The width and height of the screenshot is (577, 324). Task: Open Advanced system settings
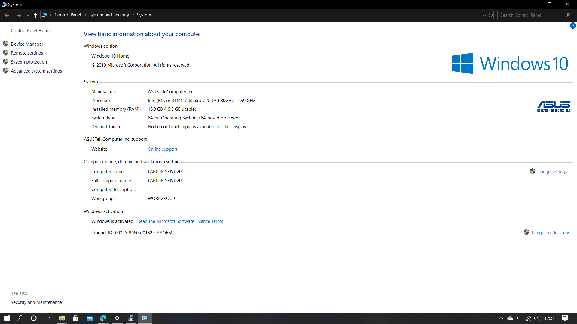(36, 71)
